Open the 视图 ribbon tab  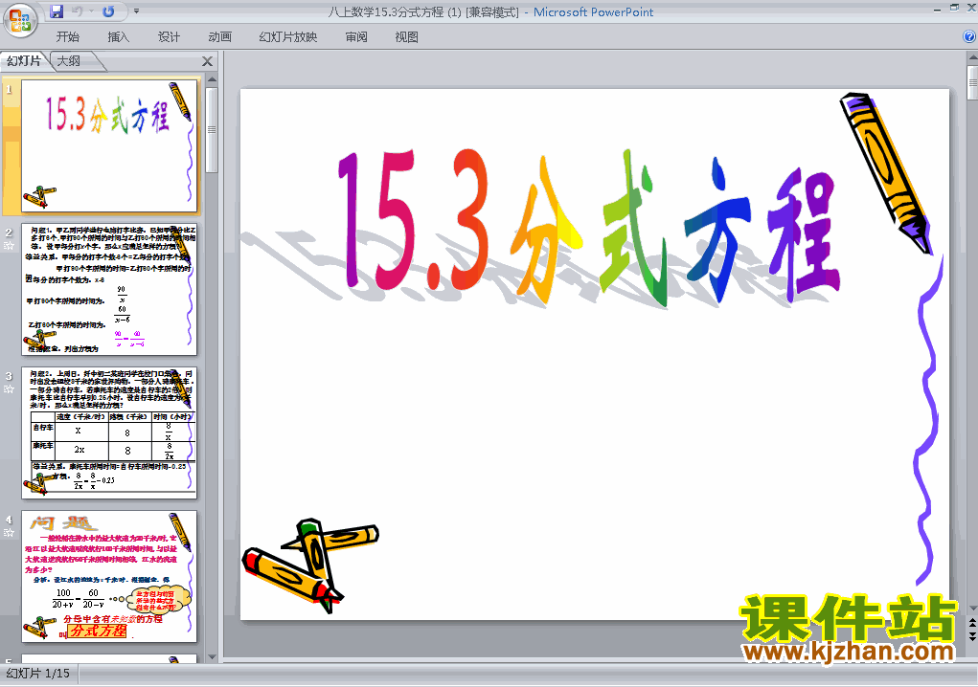coord(407,37)
